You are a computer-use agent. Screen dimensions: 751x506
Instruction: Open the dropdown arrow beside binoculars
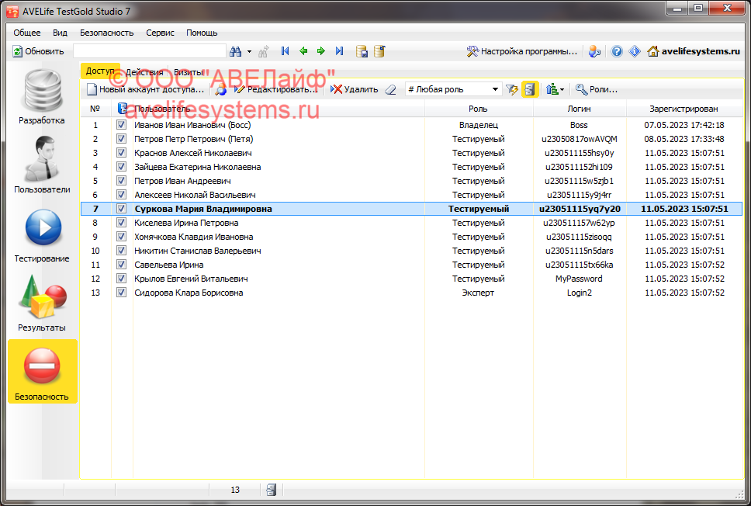tap(249, 51)
